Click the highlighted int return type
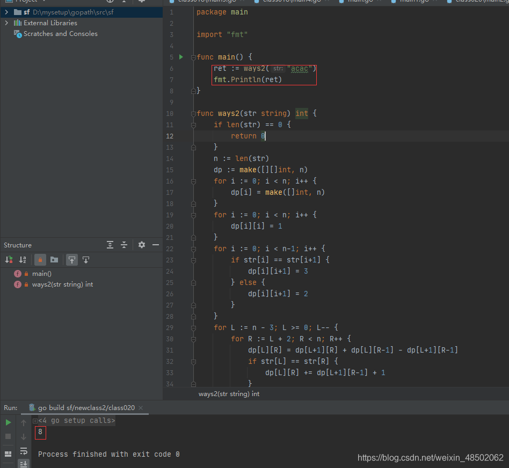The width and height of the screenshot is (509, 468). pyautogui.click(x=302, y=113)
